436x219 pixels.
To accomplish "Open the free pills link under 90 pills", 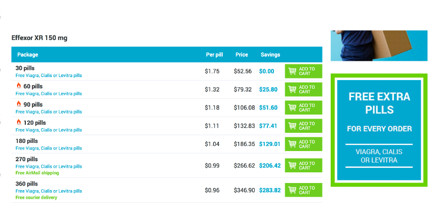I will click(49, 112).
